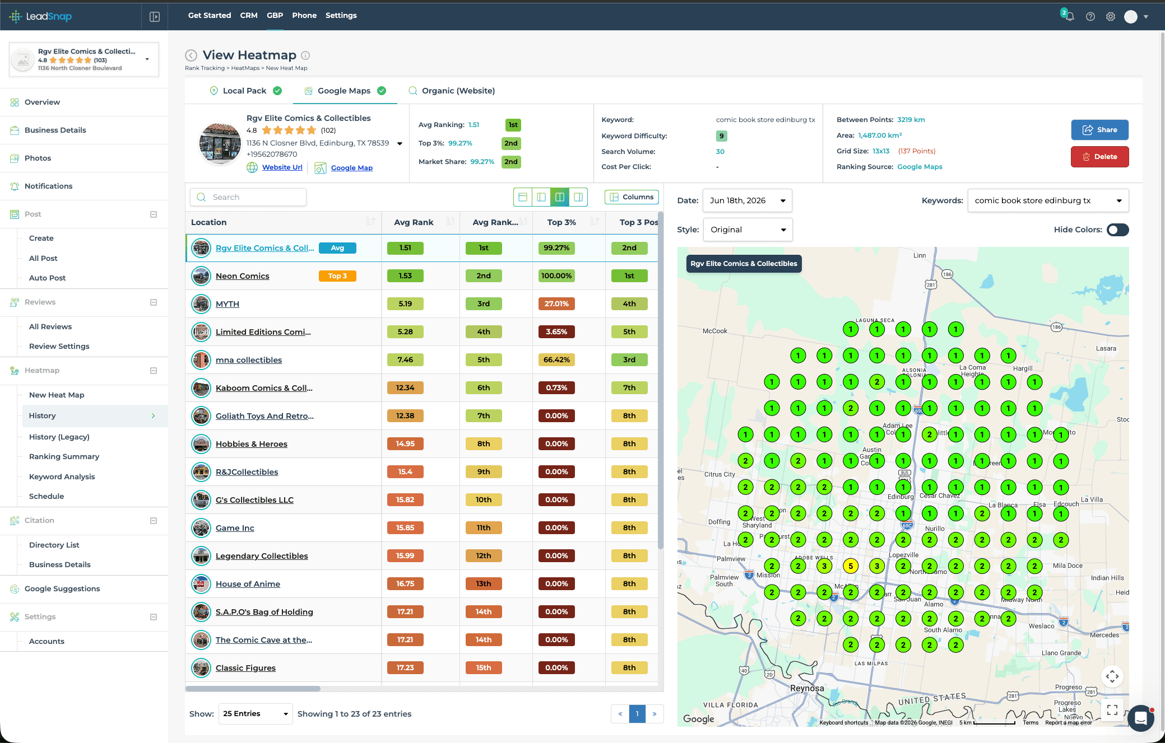Open the Date dropdown
The width and height of the screenshot is (1165, 743).
point(747,200)
